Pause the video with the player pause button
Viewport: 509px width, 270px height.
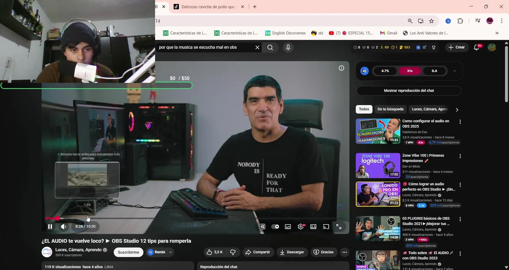coord(50,226)
